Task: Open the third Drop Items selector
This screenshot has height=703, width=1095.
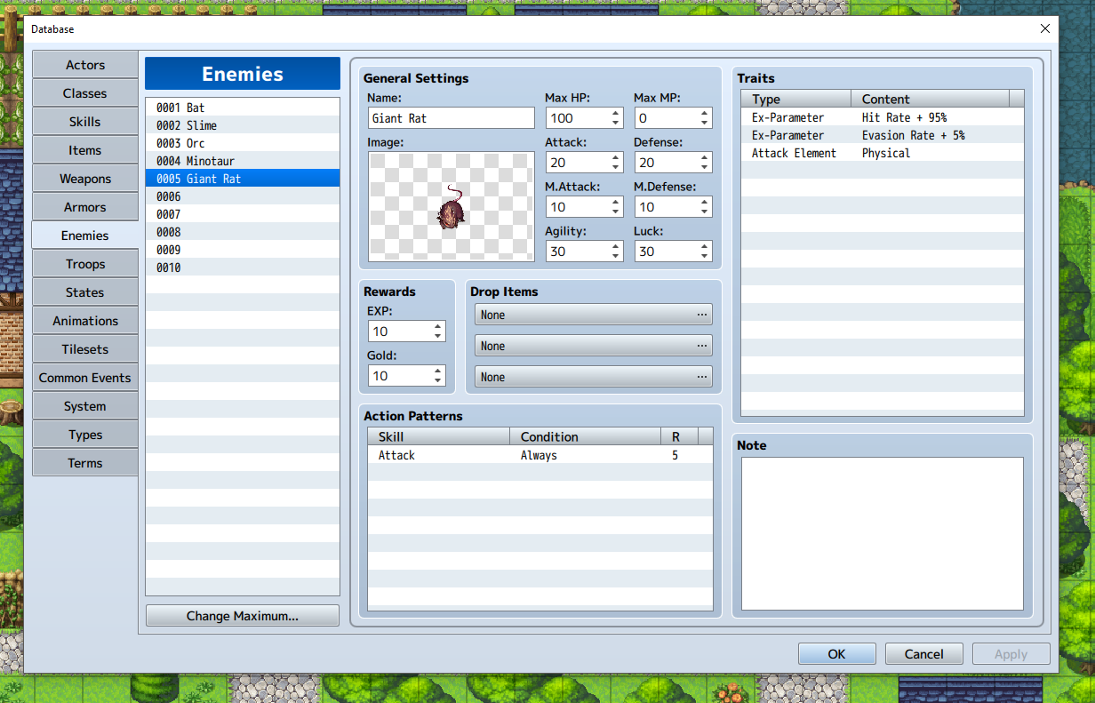Action: (x=593, y=377)
